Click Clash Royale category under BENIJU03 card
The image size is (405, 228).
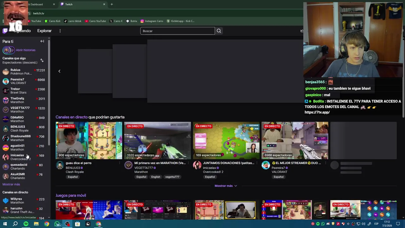tap(75, 172)
